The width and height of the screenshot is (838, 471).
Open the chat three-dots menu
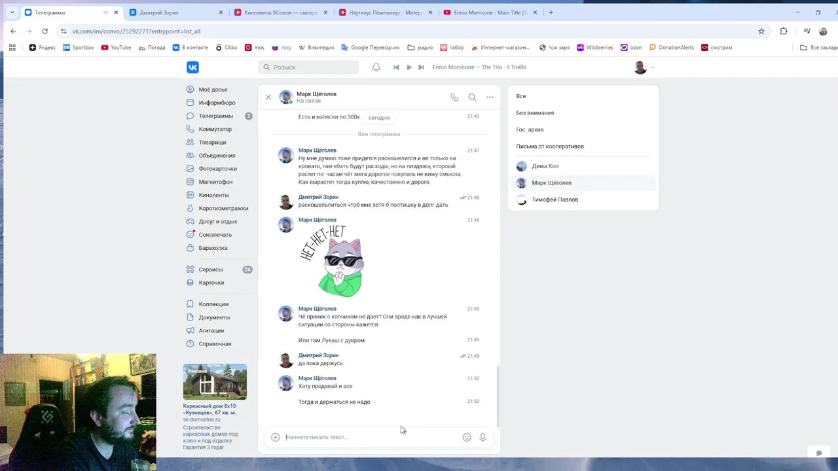(490, 97)
